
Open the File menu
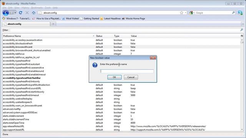(x=4, y=8)
